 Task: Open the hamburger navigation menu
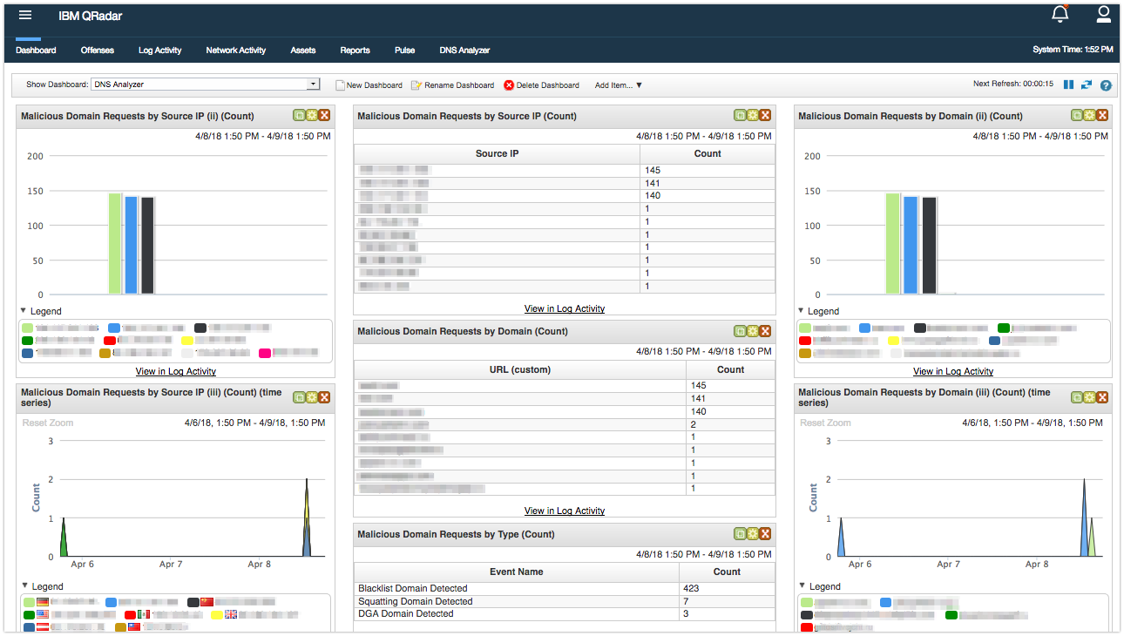pos(24,14)
